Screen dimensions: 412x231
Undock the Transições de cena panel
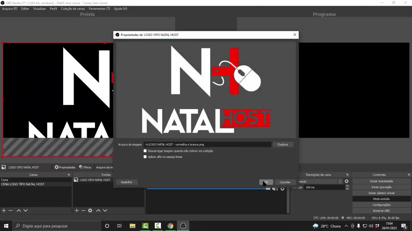pyautogui.click(x=347, y=175)
